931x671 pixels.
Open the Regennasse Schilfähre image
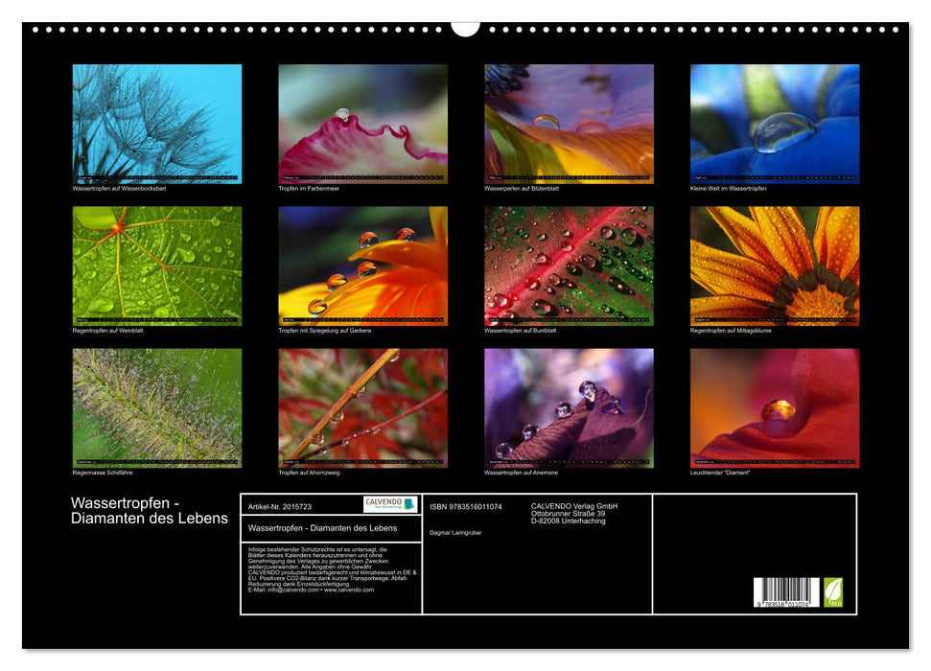coord(157,407)
